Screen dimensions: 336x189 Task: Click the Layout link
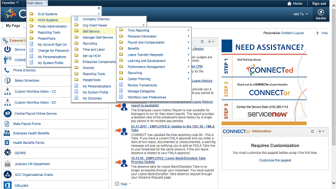[299, 33]
